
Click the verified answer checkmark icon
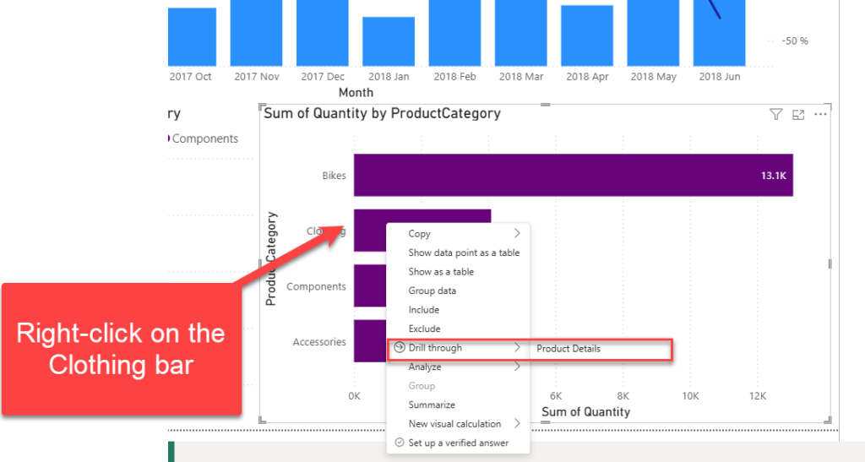[x=400, y=443]
